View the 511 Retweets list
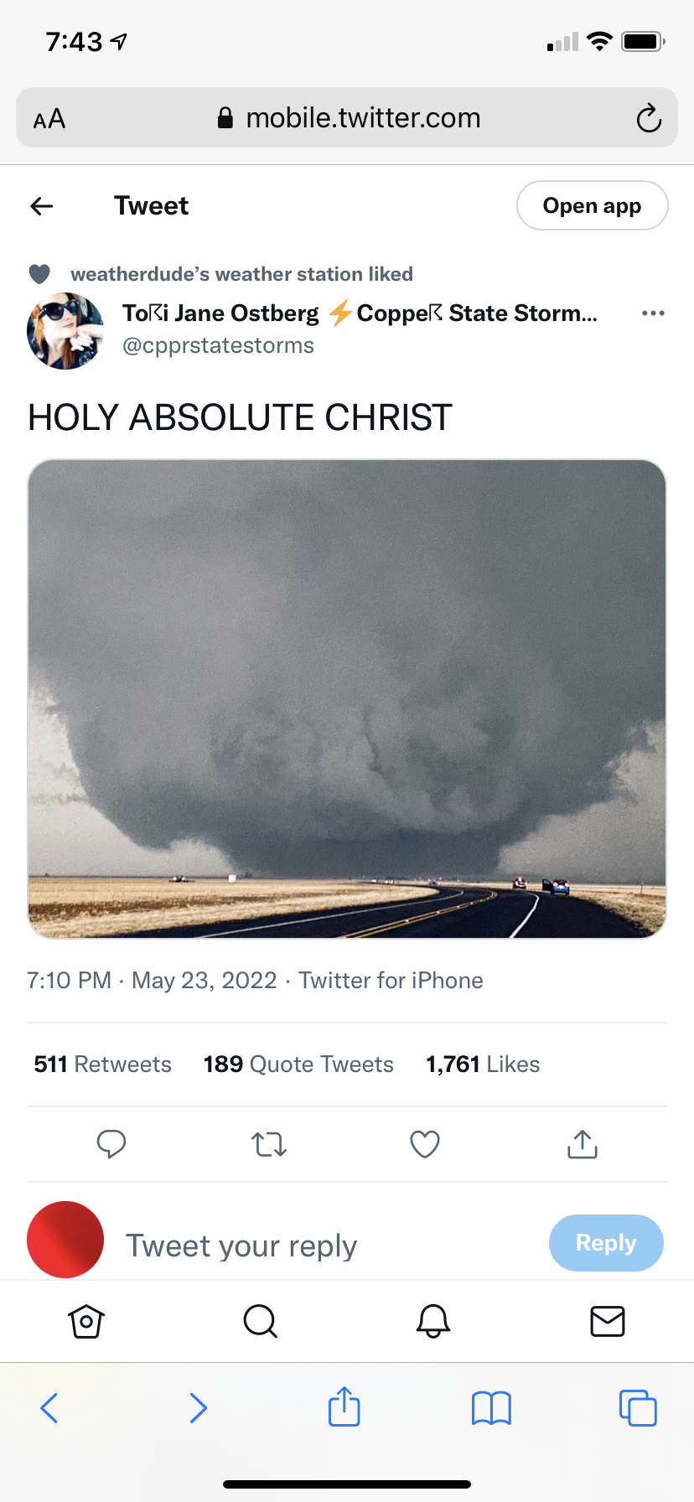 tap(102, 1064)
